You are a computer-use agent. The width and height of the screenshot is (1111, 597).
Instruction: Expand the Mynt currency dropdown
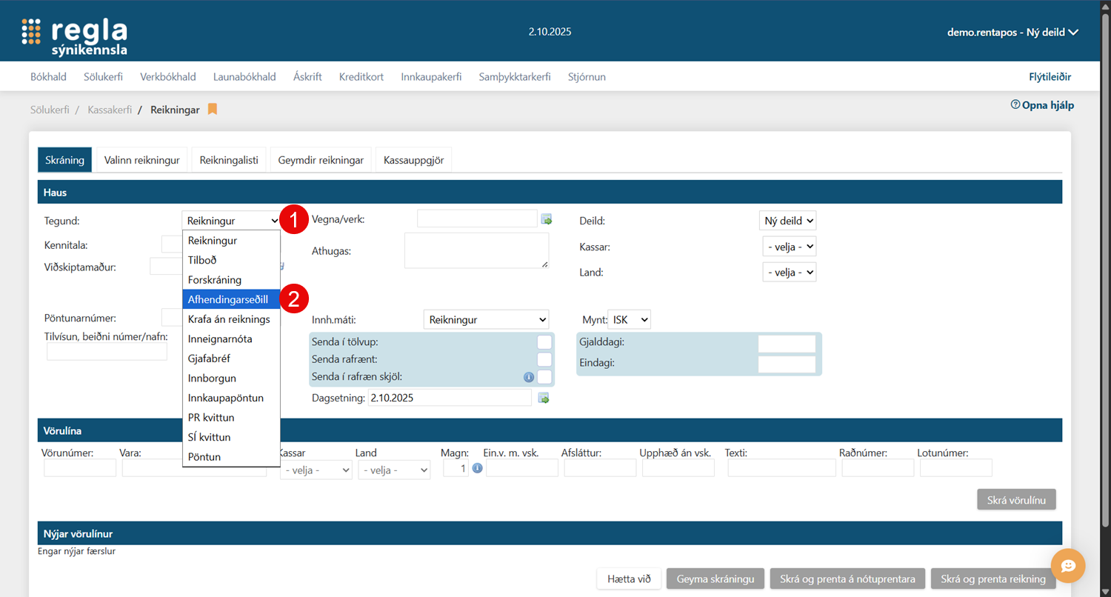pos(629,320)
